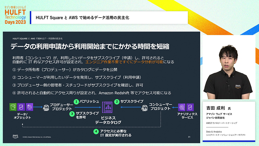The image size is (259, 146).
Task: Click the Analytics service magnifier icon
Action: click(x=182, y=107)
